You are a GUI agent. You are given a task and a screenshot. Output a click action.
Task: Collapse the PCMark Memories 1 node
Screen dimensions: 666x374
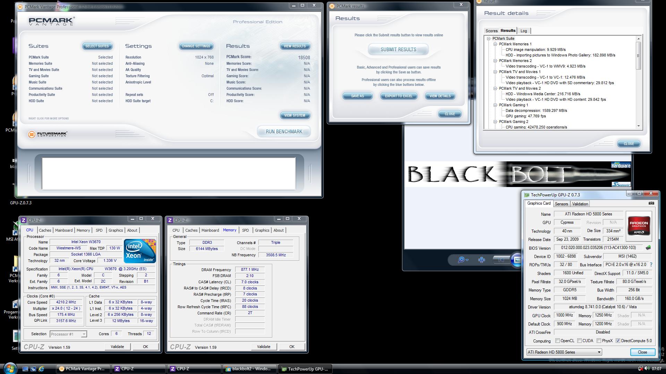[495, 44]
